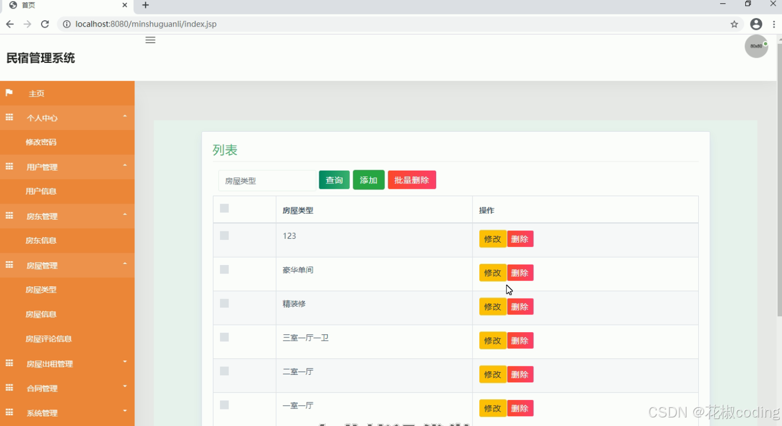The width and height of the screenshot is (782, 426).
Task: Open the Chrome three-dot menu
Action: point(774,24)
